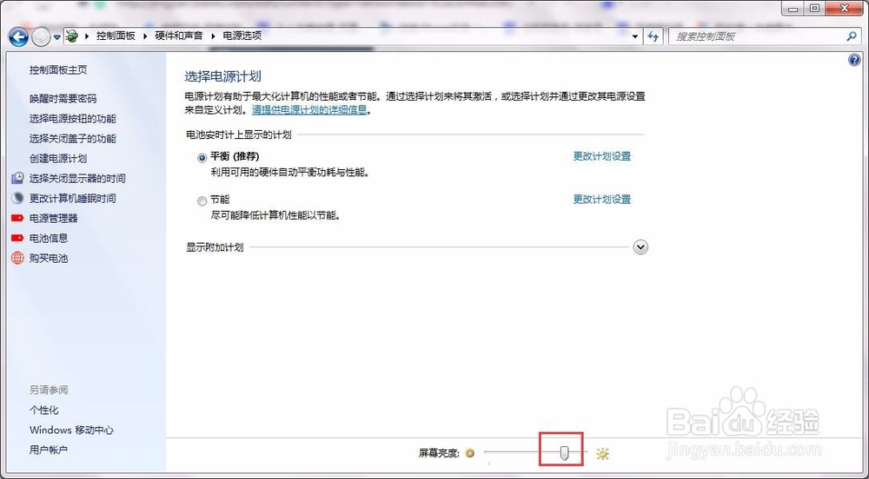
Task: Click 控制面板 breadcrumb in address bar
Action: click(116, 36)
